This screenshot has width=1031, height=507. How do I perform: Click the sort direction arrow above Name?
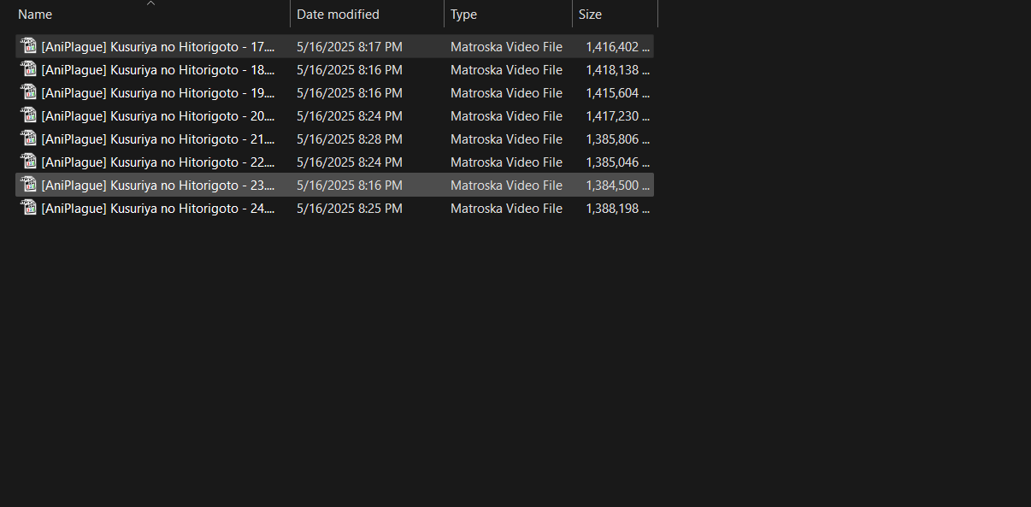[151, 3]
